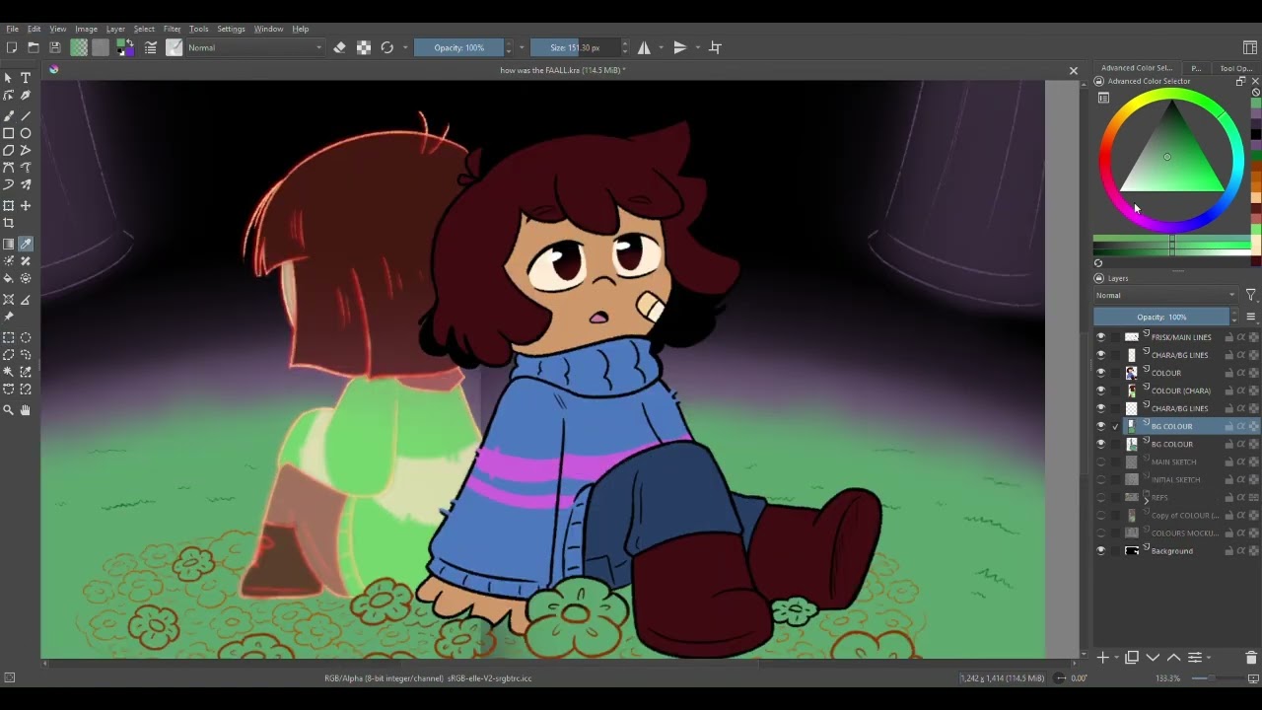This screenshot has width=1262, height=710.
Task: Click the horizontal mirror tool icon
Action: pyautogui.click(x=644, y=47)
